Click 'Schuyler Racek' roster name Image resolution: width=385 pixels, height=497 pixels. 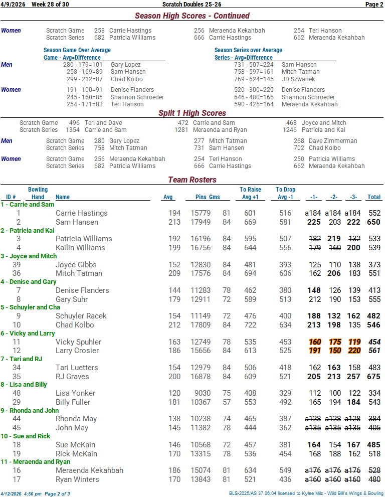(81, 315)
